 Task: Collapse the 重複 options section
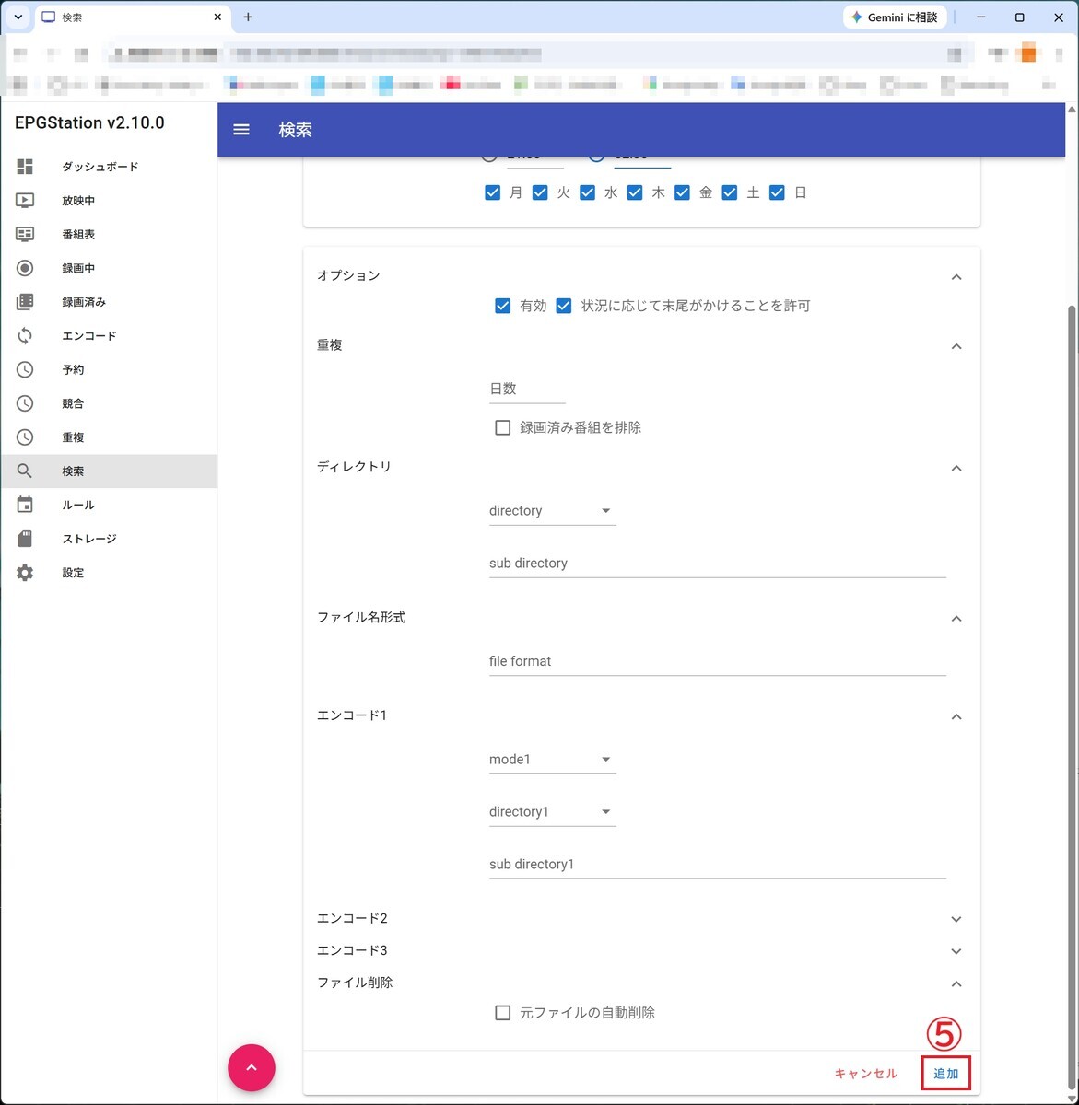coord(956,346)
